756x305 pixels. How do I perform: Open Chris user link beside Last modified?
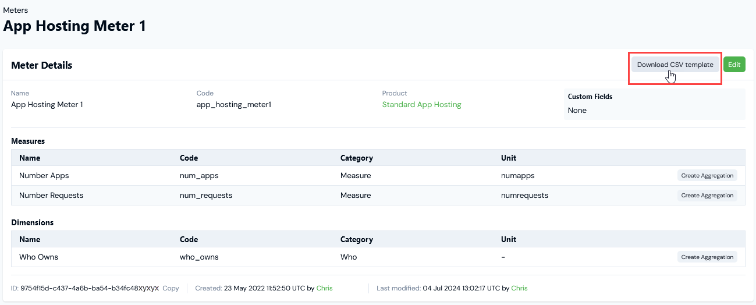[519, 288]
